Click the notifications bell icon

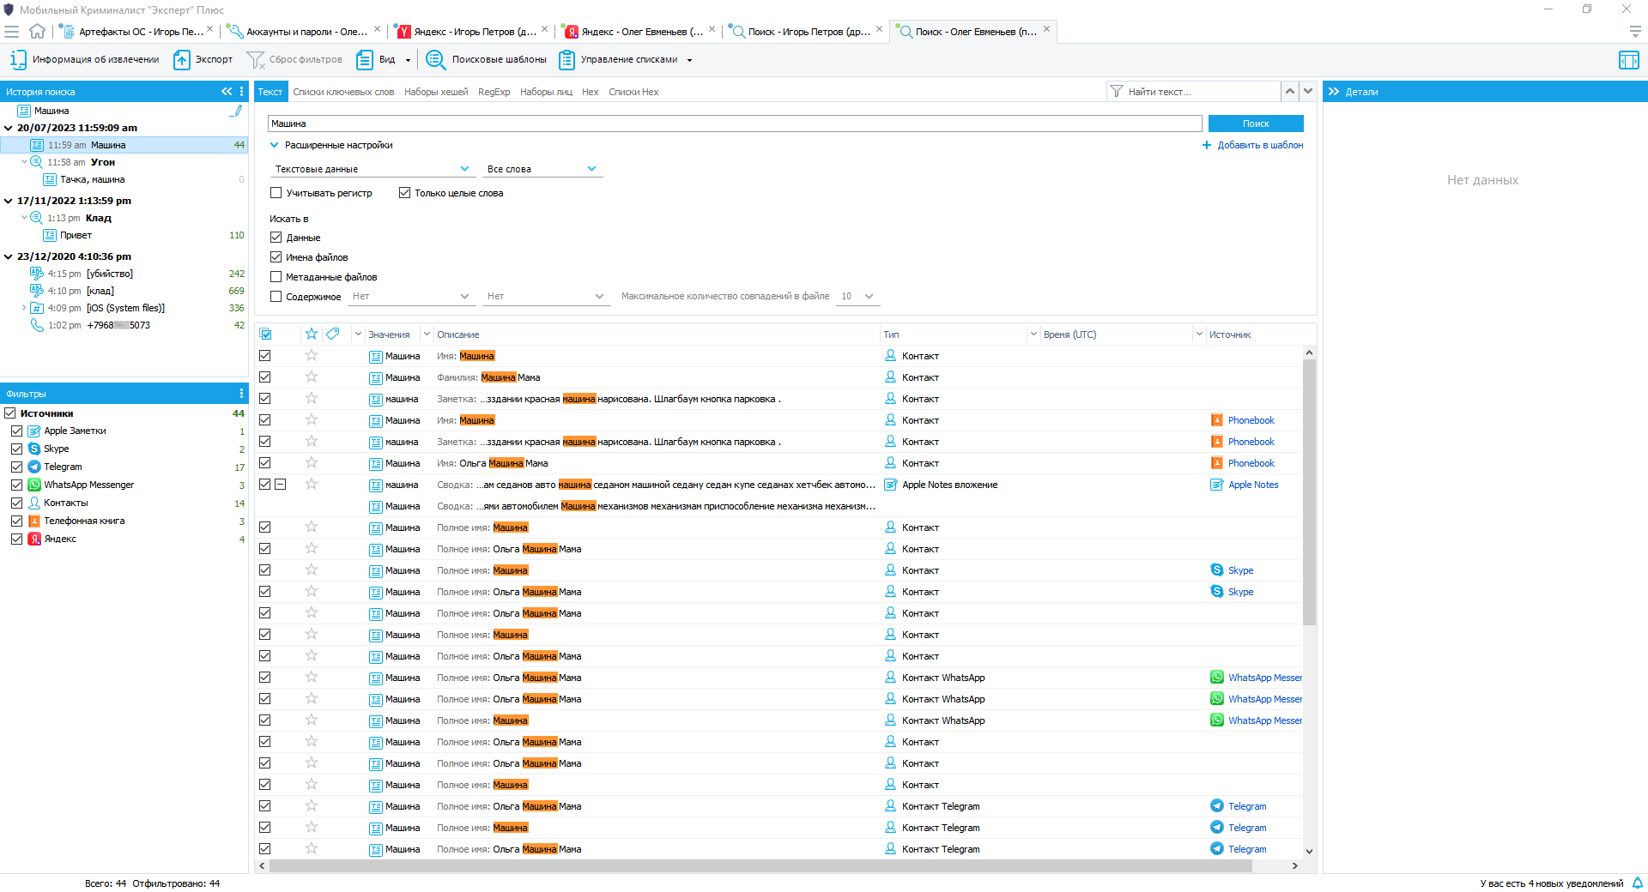(1637, 883)
